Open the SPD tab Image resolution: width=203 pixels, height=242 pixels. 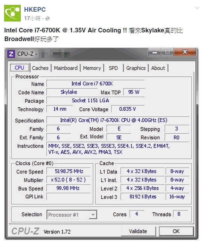point(113,68)
